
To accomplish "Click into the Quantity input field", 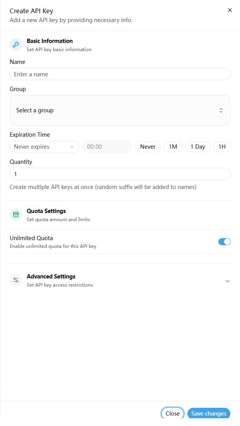I will pos(120,174).
